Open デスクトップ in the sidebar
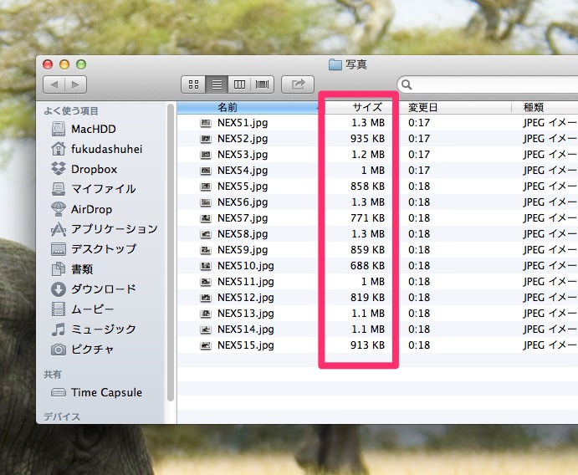This screenshot has height=475, width=578. (94, 248)
